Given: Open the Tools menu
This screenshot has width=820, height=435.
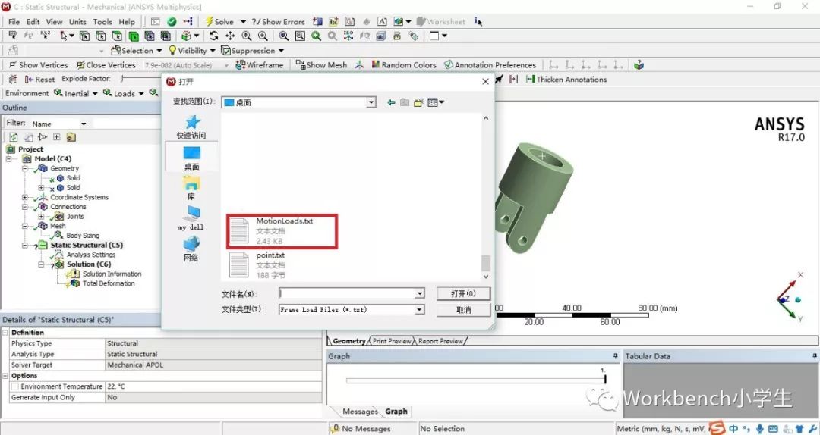Looking at the screenshot, I should tap(102, 21).
